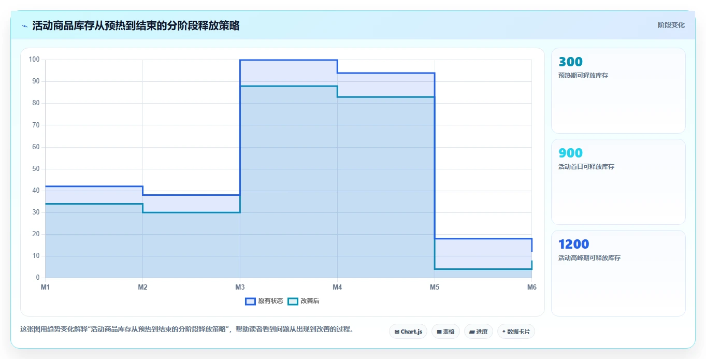Click the 数据卡片 tag chip
Screen dimensions: 706x359
point(516,332)
